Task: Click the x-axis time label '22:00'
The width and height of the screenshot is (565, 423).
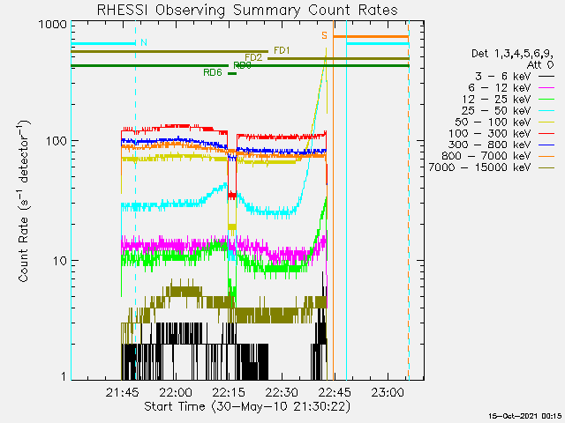Action: coord(176,392)
